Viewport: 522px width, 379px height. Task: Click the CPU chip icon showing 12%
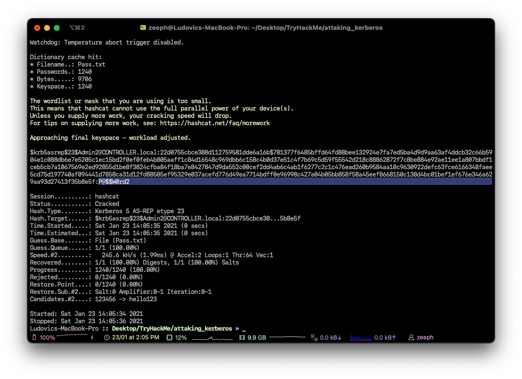pyautogui.click(x=170, y=337)
